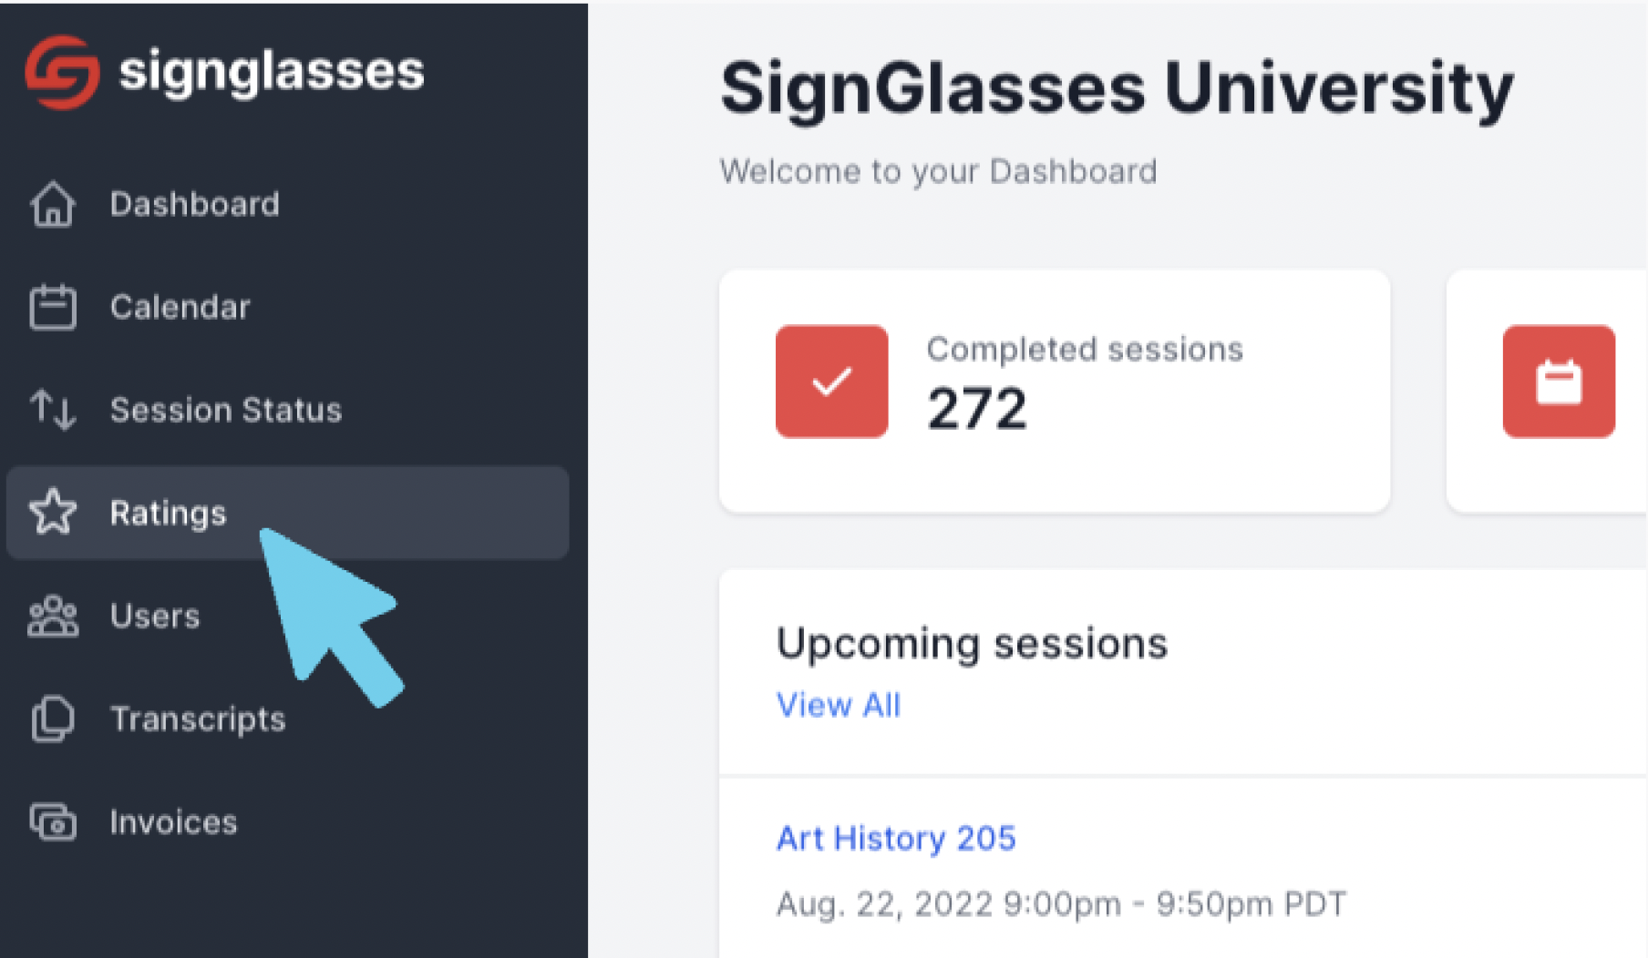Click the red checkmark completed sessions icon

coord(831,382)
